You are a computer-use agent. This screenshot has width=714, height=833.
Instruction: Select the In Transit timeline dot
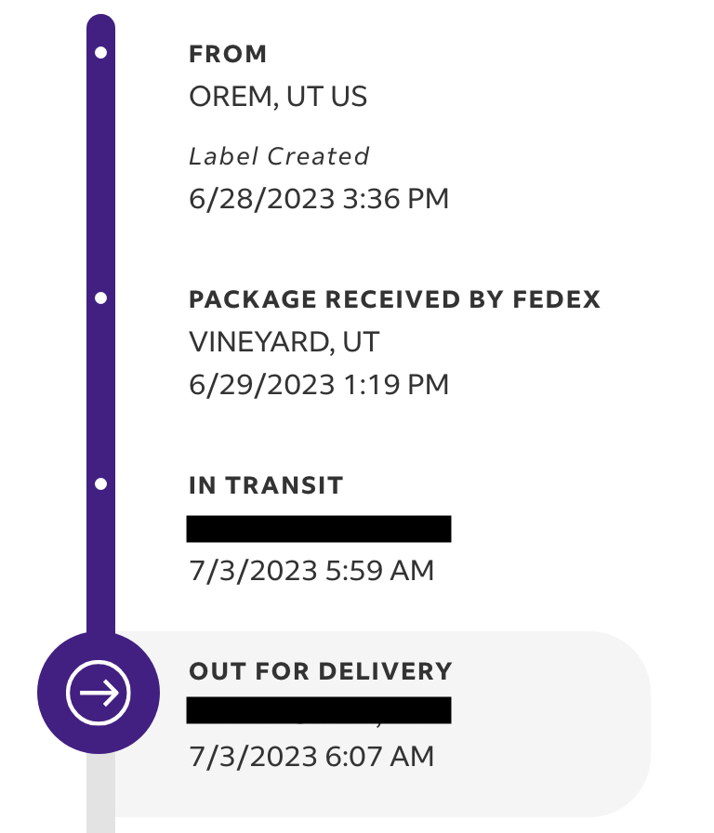click(x=100, y=484)
